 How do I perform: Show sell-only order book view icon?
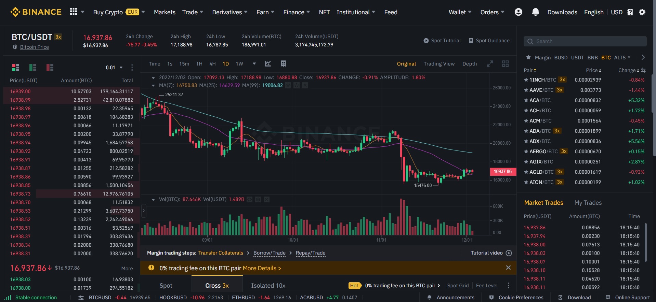click(x=50, y=68)
